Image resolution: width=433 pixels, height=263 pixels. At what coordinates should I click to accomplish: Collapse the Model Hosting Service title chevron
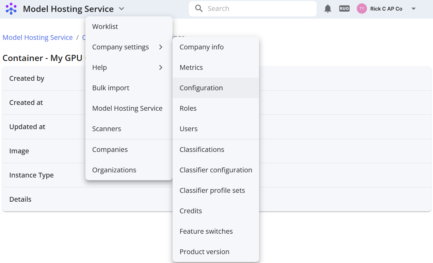[x=122, y=9]
